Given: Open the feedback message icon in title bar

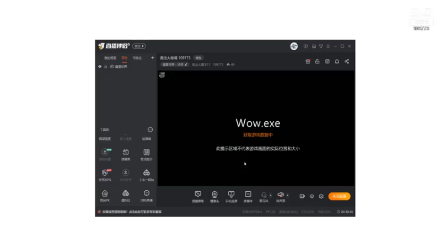Looking at the screenshot, I should click(x=305, y=46).
